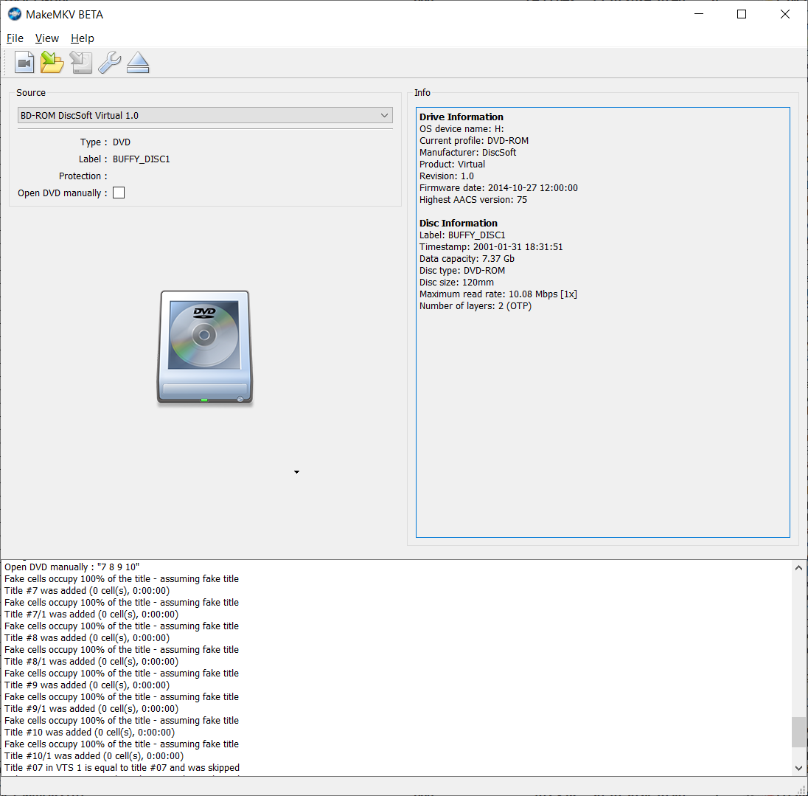808x796 pixels.
Task: Open Preferences via the wrench icon
Action: pyautogui.click(x=110, y=63)
